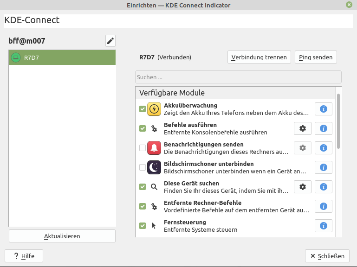Open Hilfe button
Image resolution: width=357 pixels, height=267 pixels.
[x=24, y=256]
